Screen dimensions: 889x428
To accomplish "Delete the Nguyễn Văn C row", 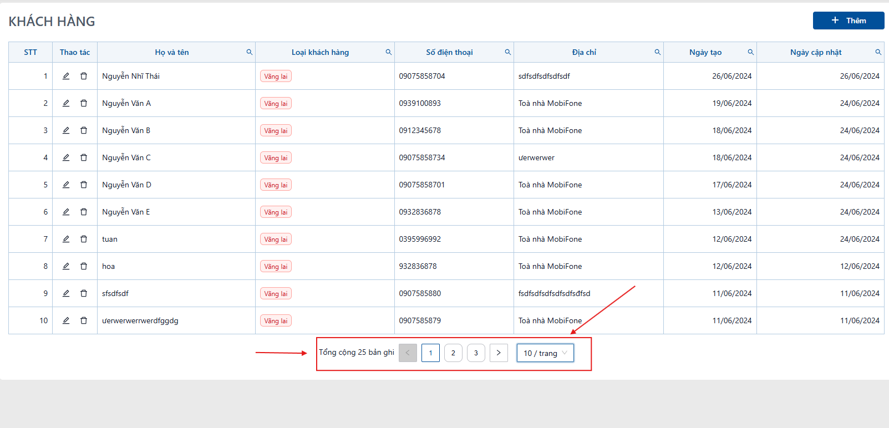I will (84, 157).
